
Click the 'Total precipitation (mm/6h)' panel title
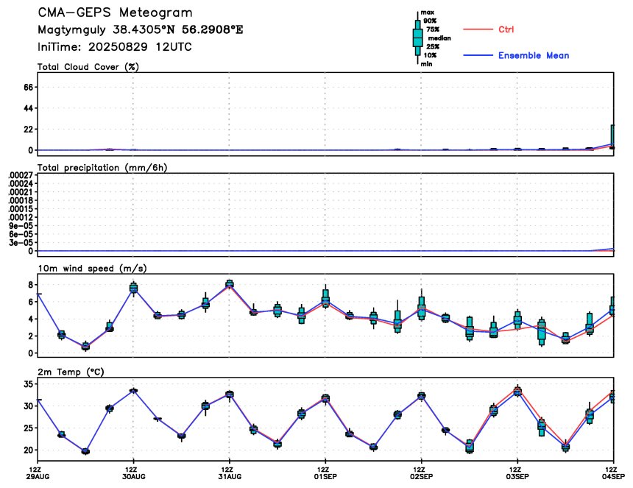102,168
